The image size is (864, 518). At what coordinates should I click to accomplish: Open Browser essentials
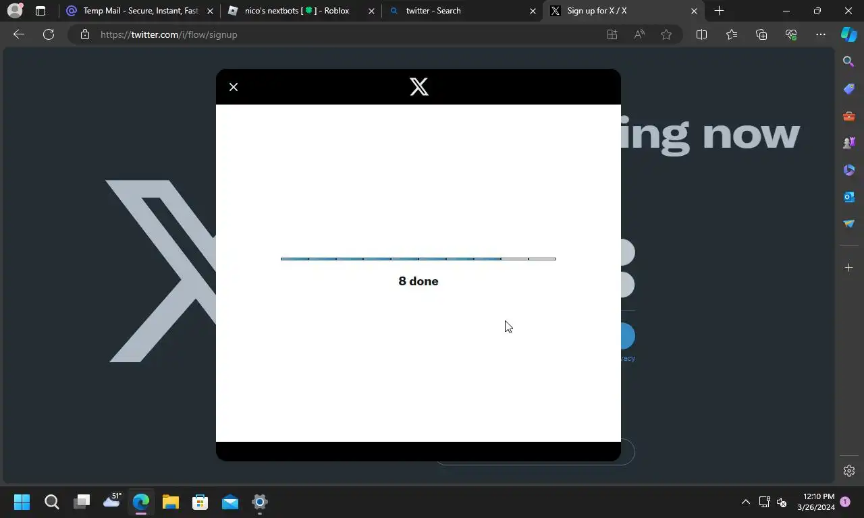791,34
